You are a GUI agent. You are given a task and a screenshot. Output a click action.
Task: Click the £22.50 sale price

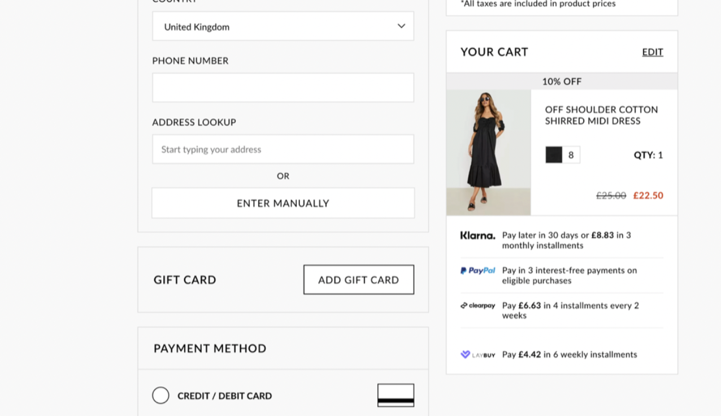[x=648, y=195]
